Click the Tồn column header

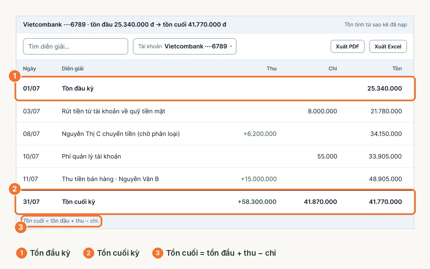point(397,69)
